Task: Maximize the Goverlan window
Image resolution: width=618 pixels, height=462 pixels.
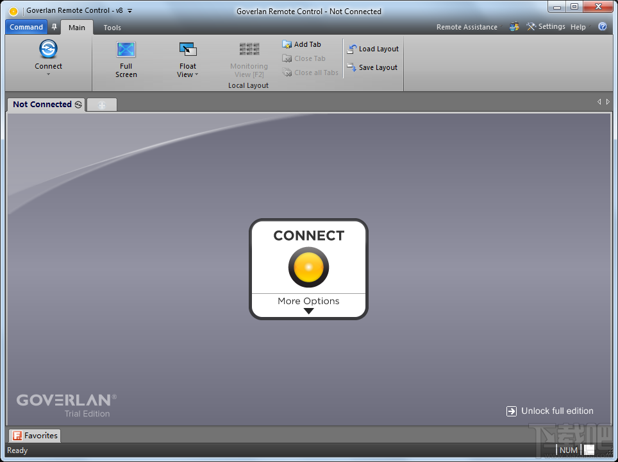Action: 574,6
